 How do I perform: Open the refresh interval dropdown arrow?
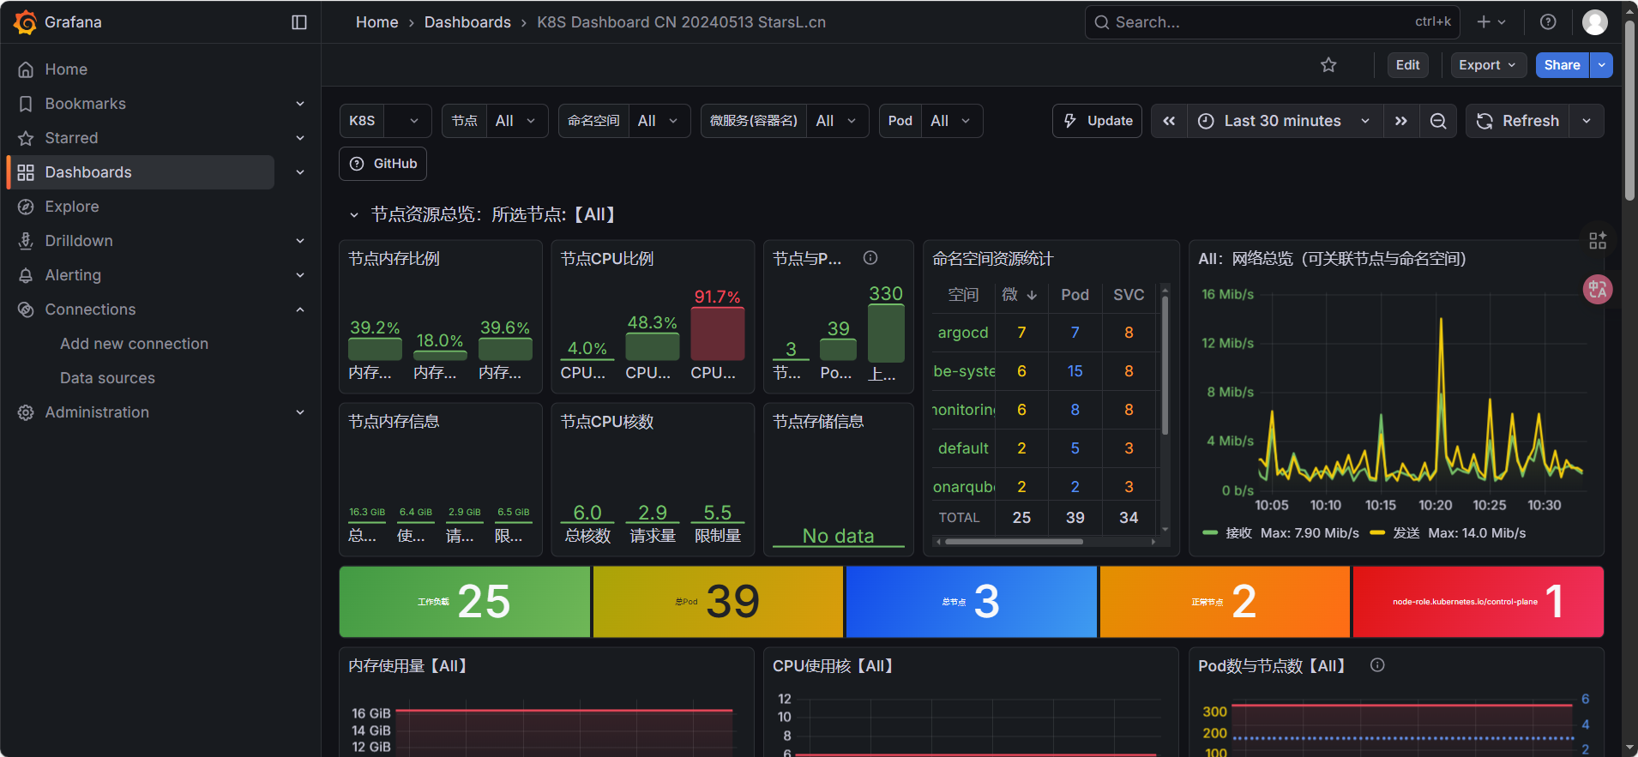(x=1587, y=121)
